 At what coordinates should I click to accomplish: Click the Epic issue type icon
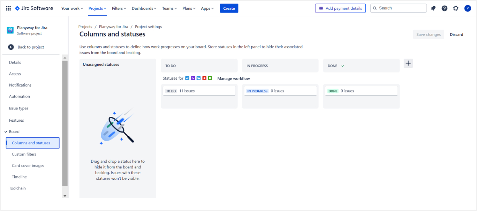[x=193, y=78]
